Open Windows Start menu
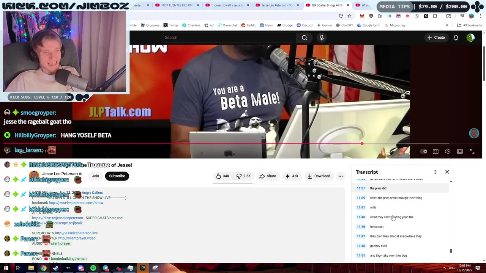 (x=6, y=268)
